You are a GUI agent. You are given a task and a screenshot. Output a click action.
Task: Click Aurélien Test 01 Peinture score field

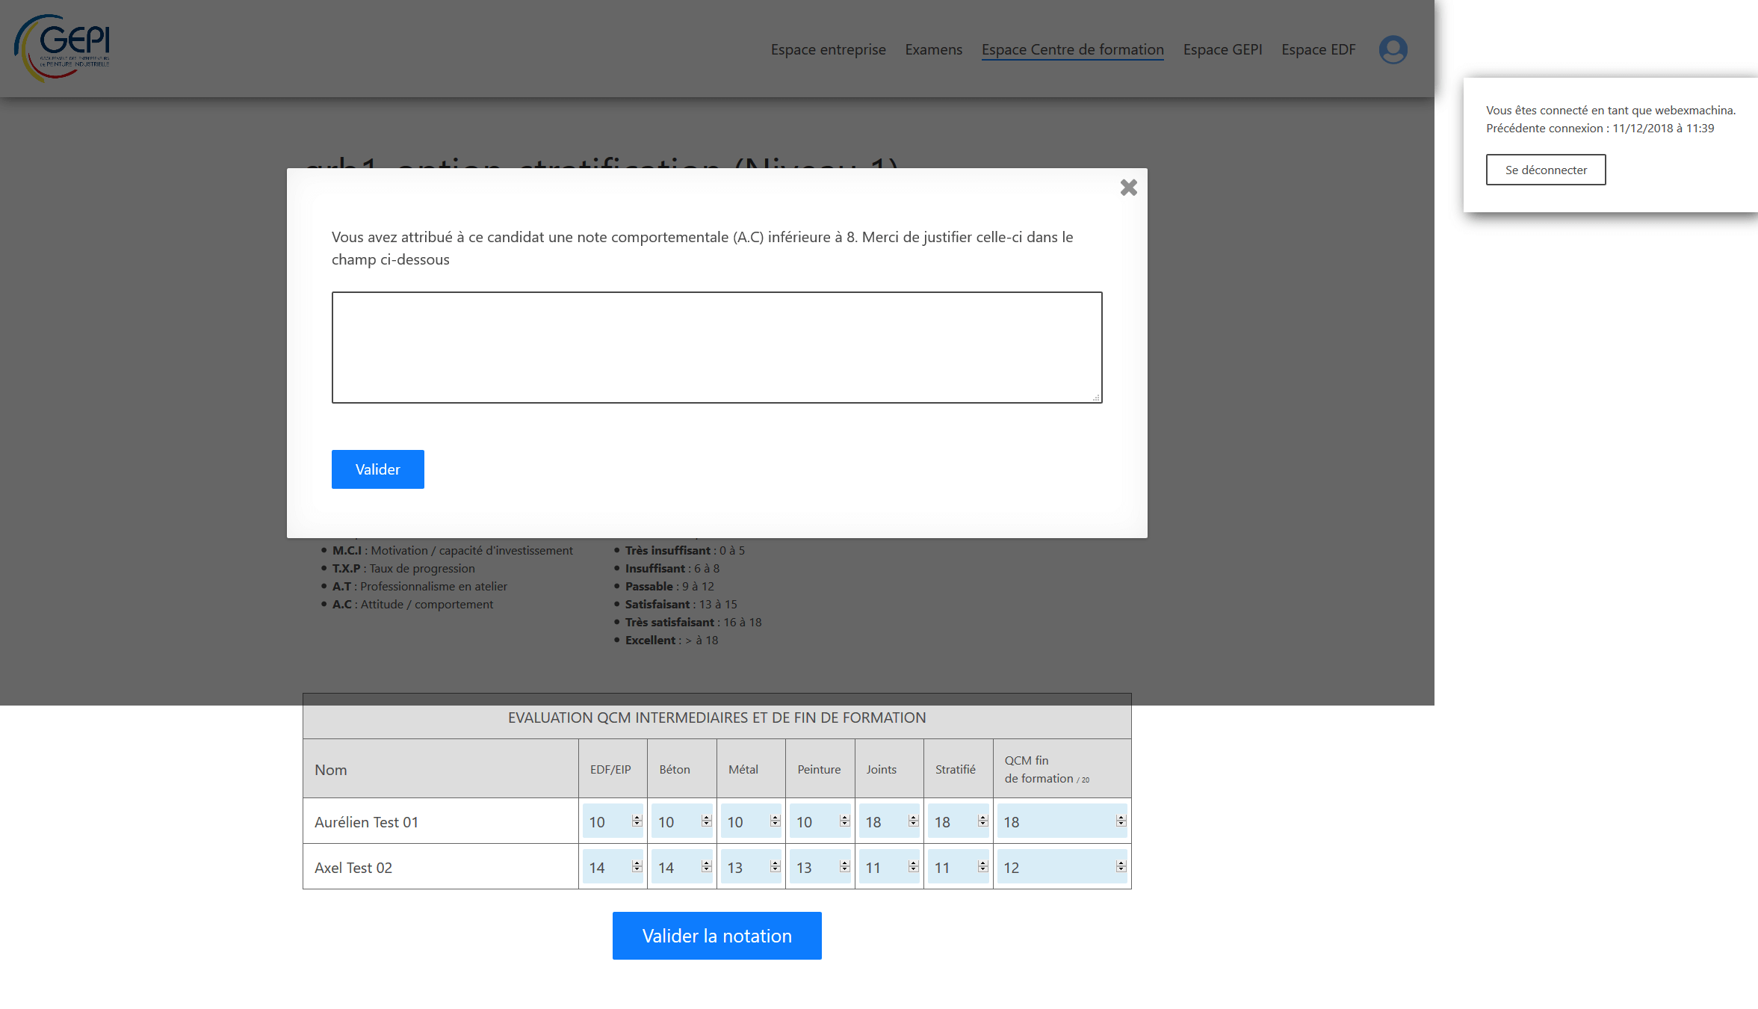point(820,821)
